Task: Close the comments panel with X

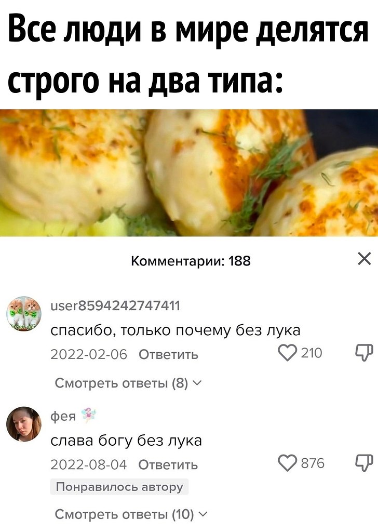Action: [x=364, y=259]
